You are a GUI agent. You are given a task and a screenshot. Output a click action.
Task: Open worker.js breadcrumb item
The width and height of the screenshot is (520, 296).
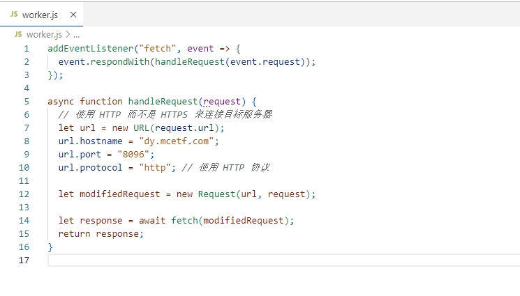(44, 34)
